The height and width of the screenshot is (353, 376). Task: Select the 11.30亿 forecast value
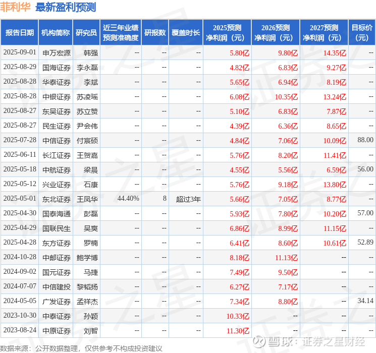238,331
